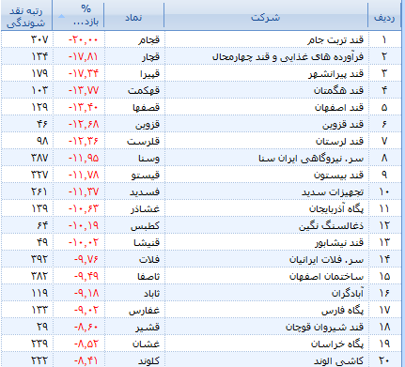
Task: Click symbol قچار
Action: [150, 56]
